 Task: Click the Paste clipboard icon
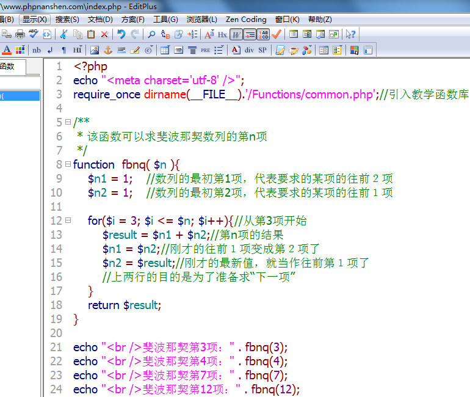91,34
